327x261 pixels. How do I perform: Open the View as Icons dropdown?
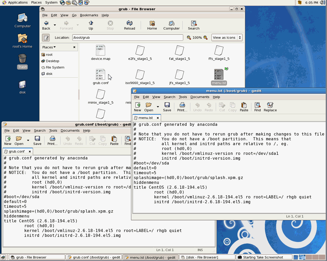227,37
